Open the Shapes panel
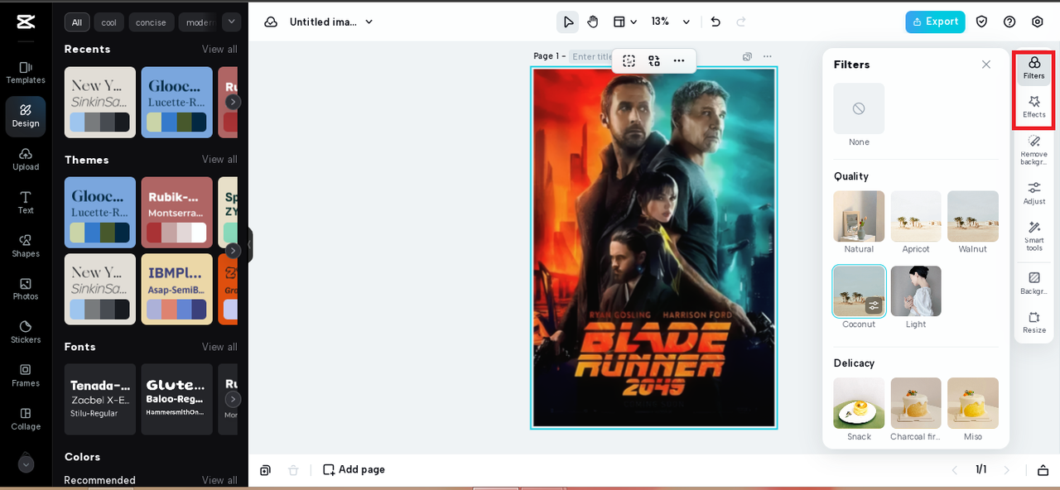This screenshot has height=490, width=1060. tap(26, 246)
